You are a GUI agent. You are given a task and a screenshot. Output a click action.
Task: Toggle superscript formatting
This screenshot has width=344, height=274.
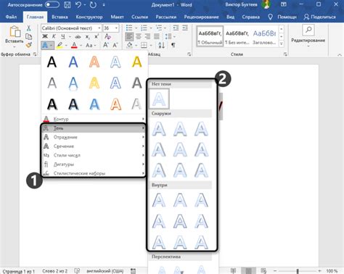point(97,36)
